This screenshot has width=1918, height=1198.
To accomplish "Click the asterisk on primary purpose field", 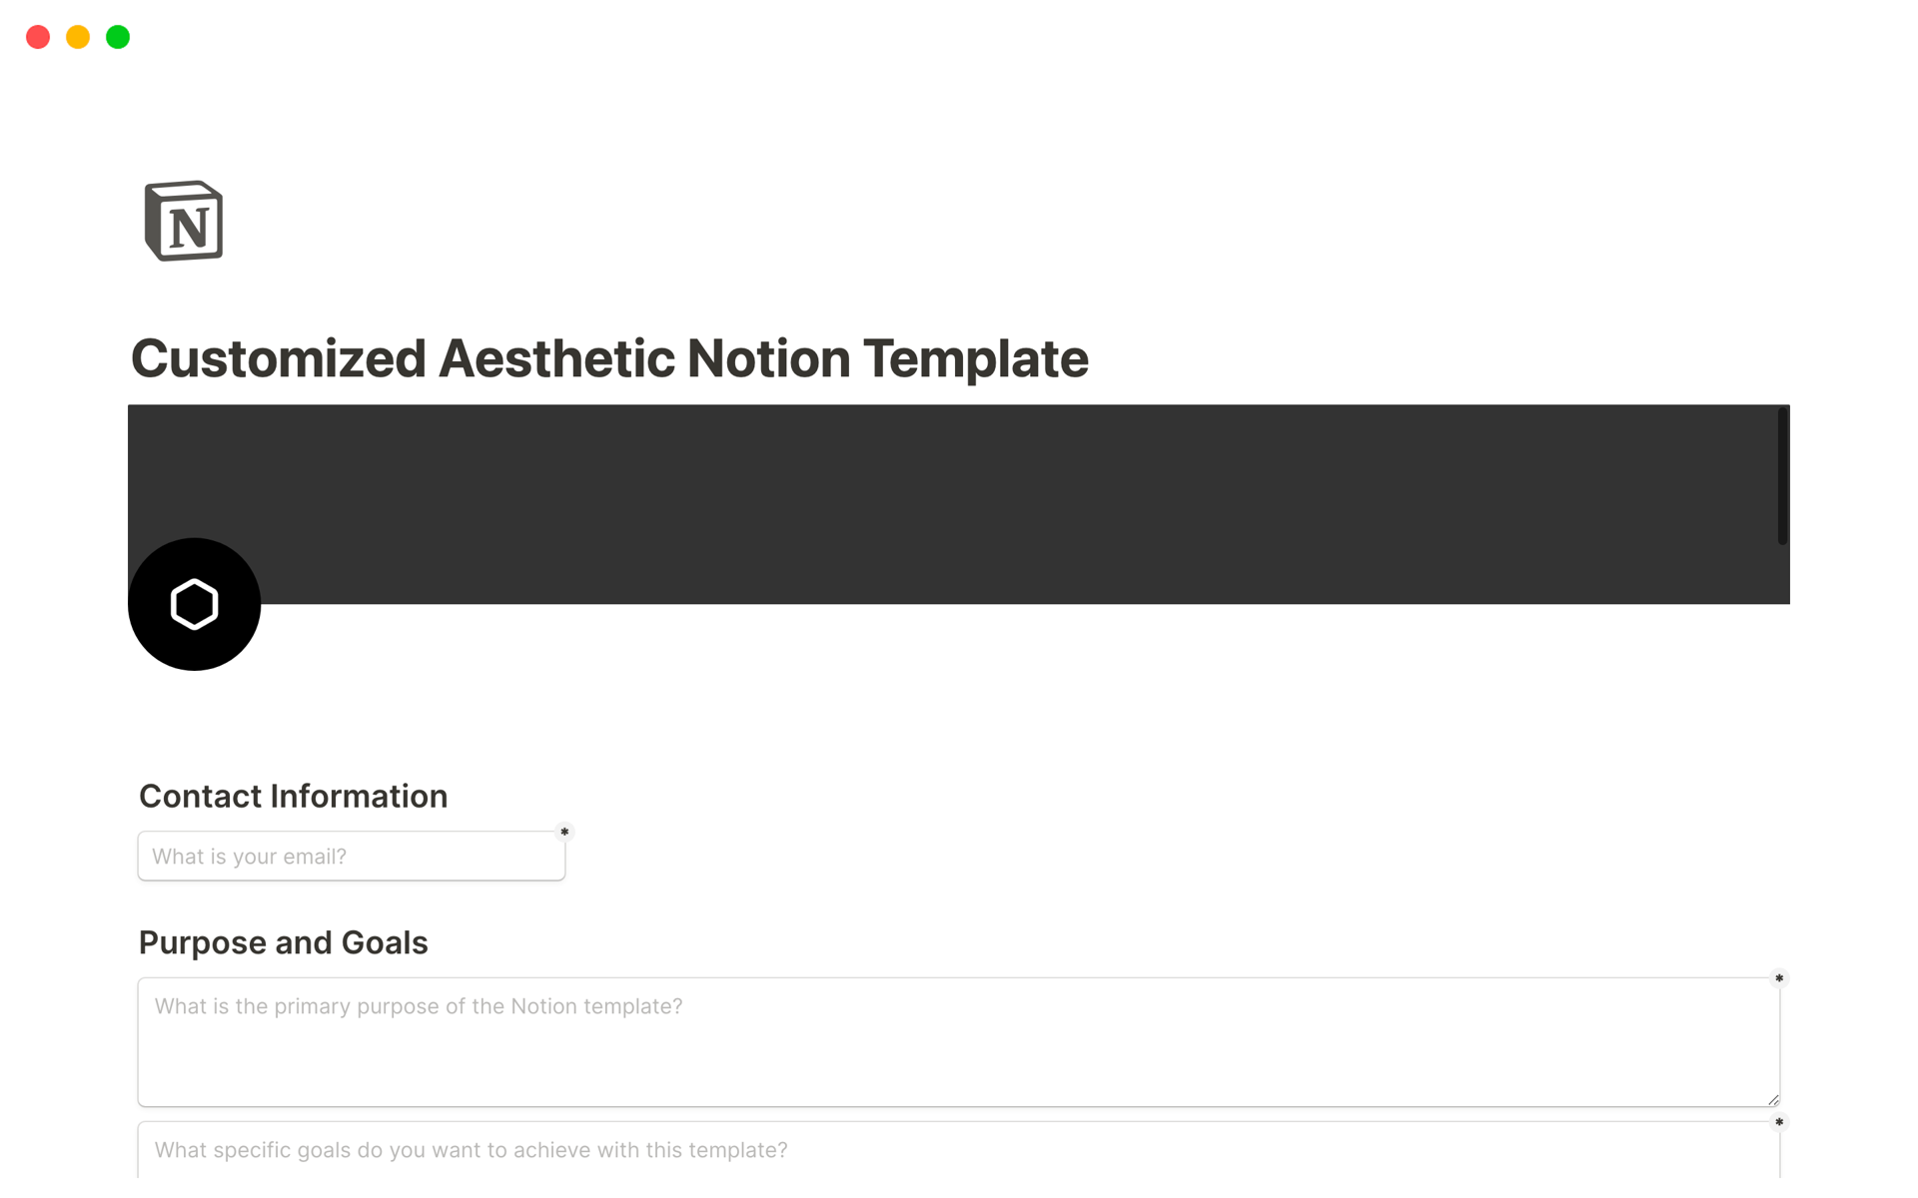I will coord(1779,978).
